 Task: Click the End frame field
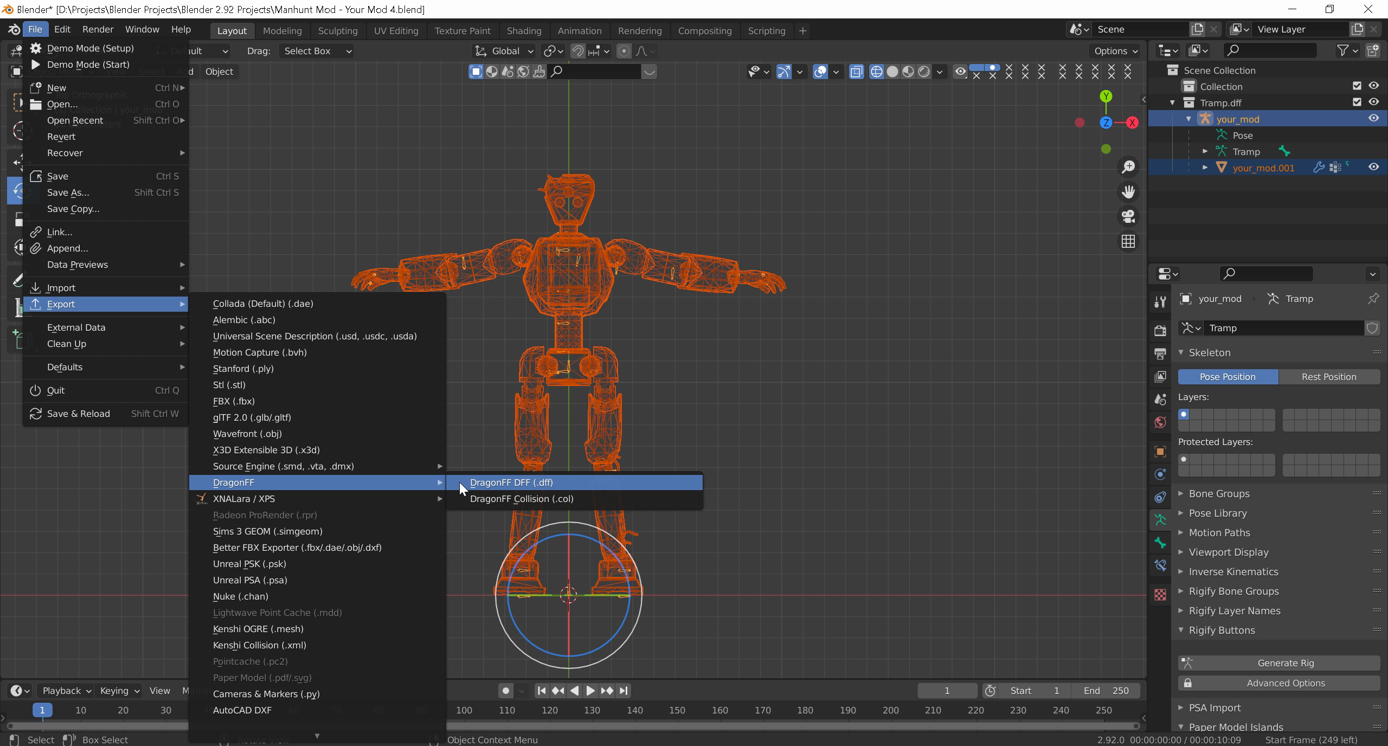(1106, 691)
